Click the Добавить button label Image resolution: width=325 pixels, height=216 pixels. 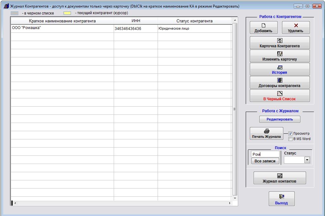[263, 31]
